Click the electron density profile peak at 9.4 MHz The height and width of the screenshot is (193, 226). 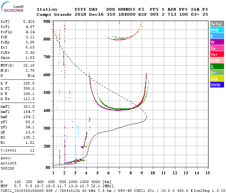146,117
